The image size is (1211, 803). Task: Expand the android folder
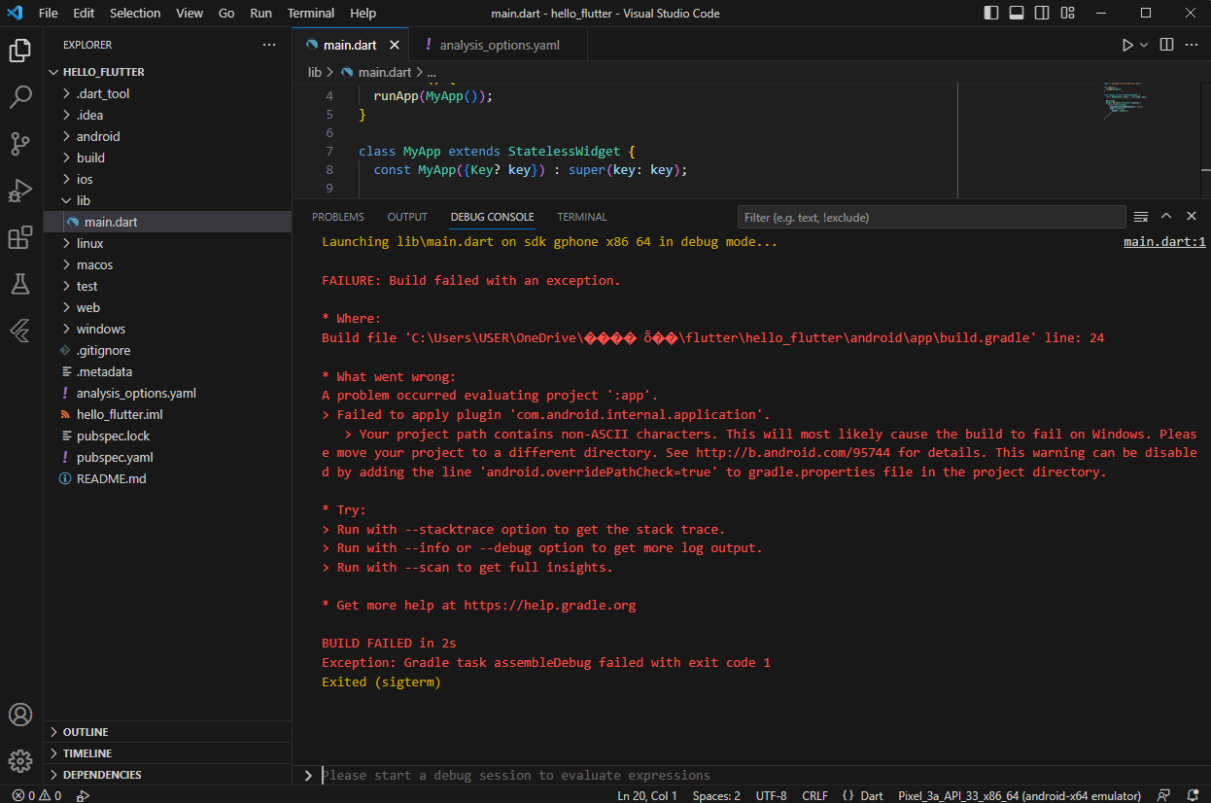pyautogui.click(x=98, y=136)
